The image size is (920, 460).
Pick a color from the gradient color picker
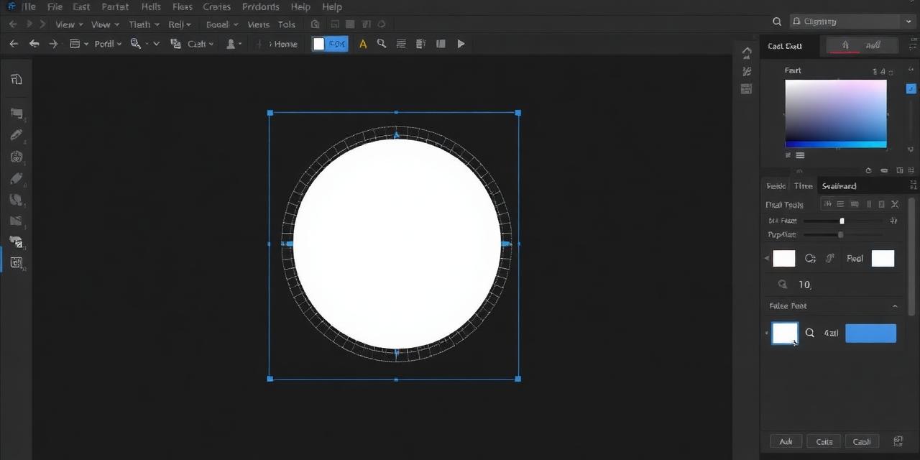point(834,114)
